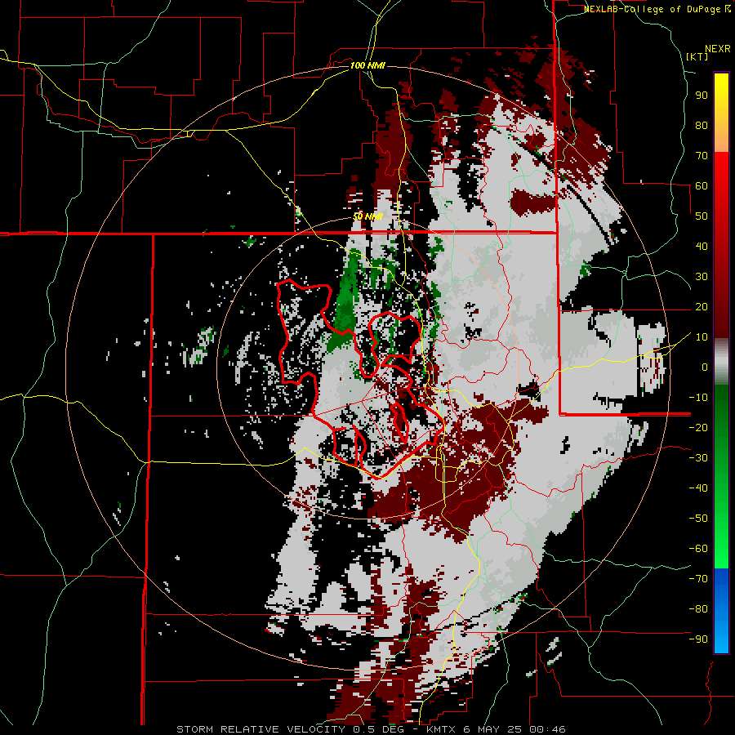
Task: Select the -80 value on velocity scale
Action: (698, 609)
